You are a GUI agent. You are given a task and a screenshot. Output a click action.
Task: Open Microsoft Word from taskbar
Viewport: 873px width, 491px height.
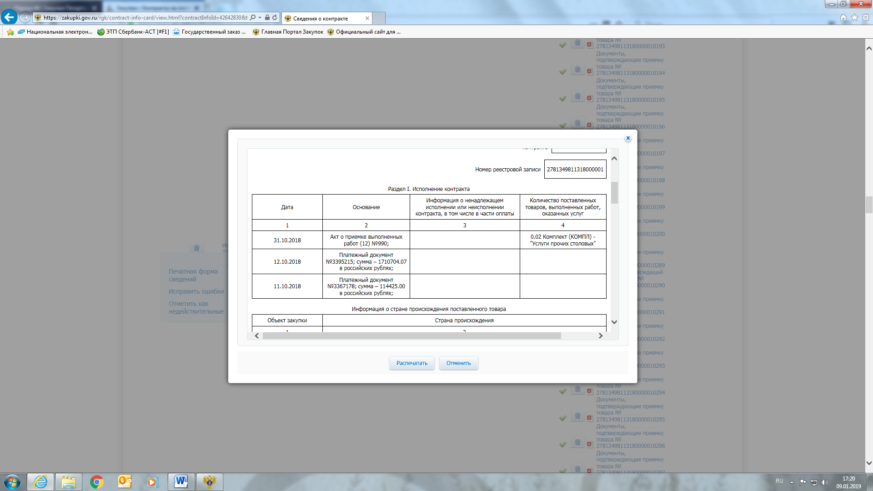181,481
